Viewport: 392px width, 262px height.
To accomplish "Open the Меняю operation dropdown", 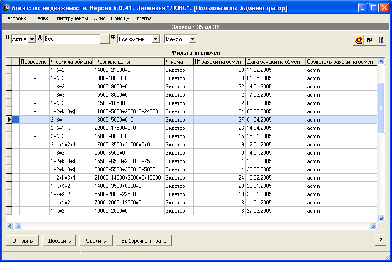I will (x=192, y=39).
